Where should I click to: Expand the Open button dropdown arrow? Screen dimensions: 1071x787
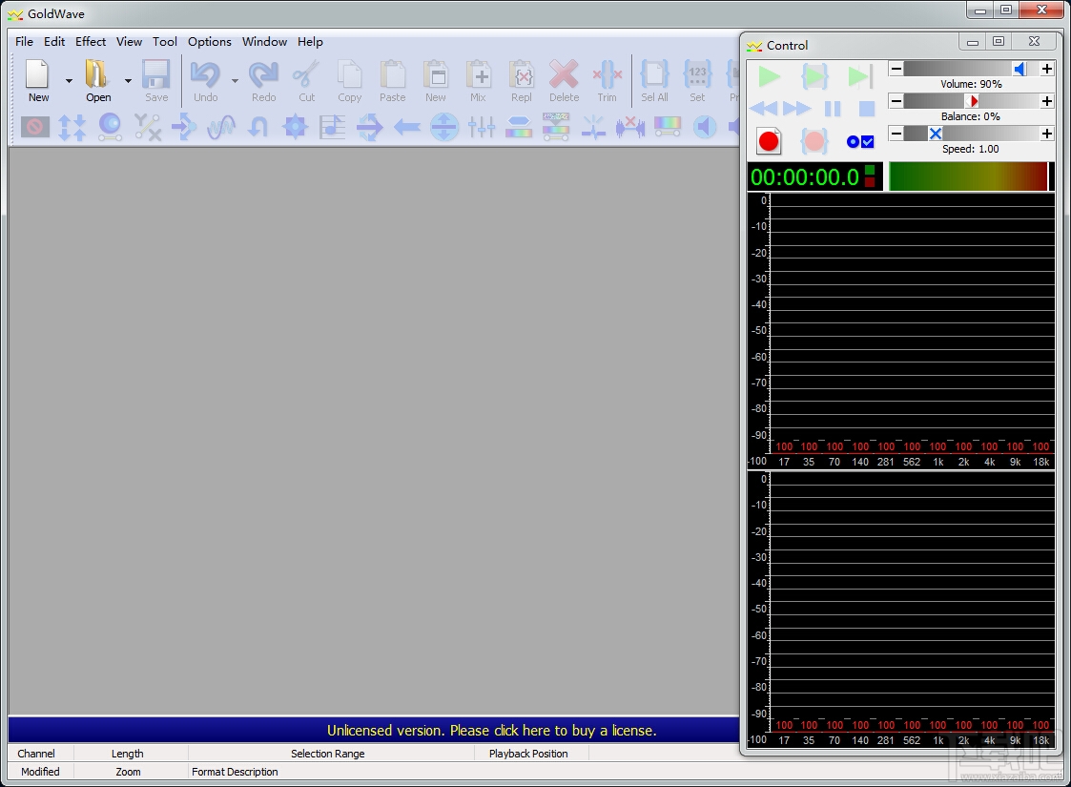pyautogui.click(x=128, y=81)
